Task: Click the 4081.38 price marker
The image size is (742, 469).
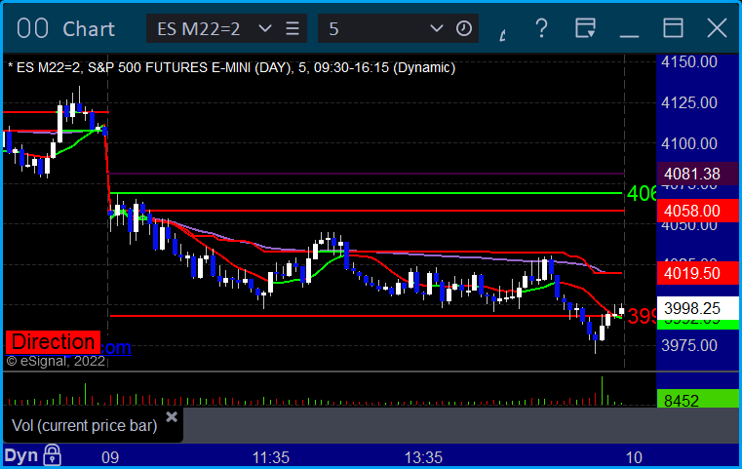Action: (x=698, y=174)
